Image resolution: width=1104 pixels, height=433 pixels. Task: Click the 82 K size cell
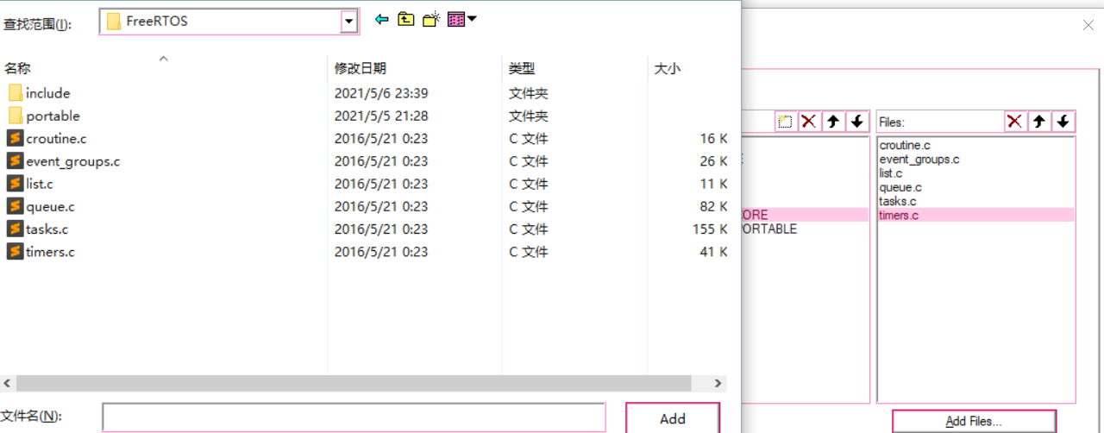click(713, 206)
